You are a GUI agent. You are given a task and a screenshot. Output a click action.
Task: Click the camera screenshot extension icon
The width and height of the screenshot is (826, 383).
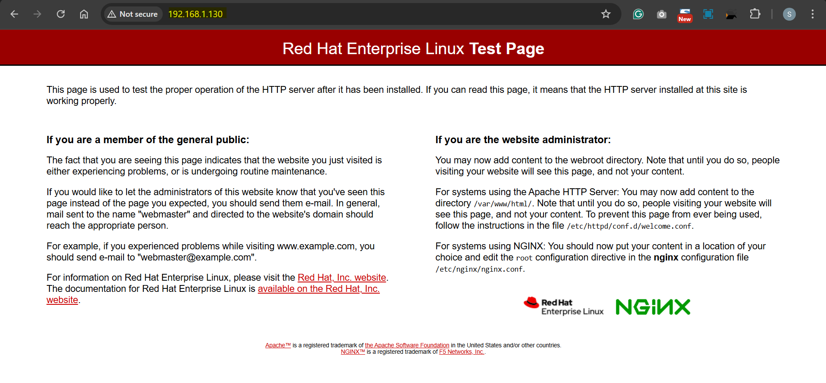pos(661,15)
